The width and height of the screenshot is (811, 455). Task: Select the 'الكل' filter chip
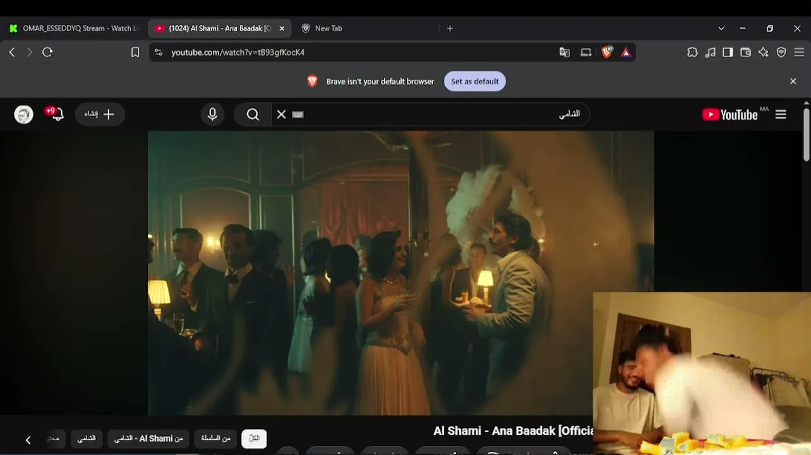coord(254,439)
